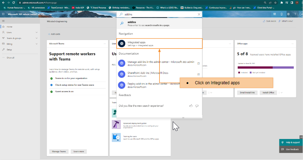
Task: Open the HR cornerstone bookmark
Action: pos(36,8)
